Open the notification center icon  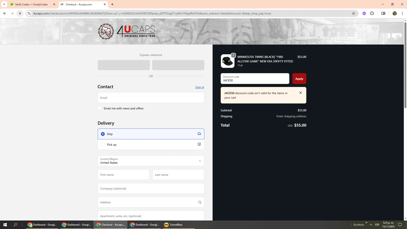click(x=400, y=225)
